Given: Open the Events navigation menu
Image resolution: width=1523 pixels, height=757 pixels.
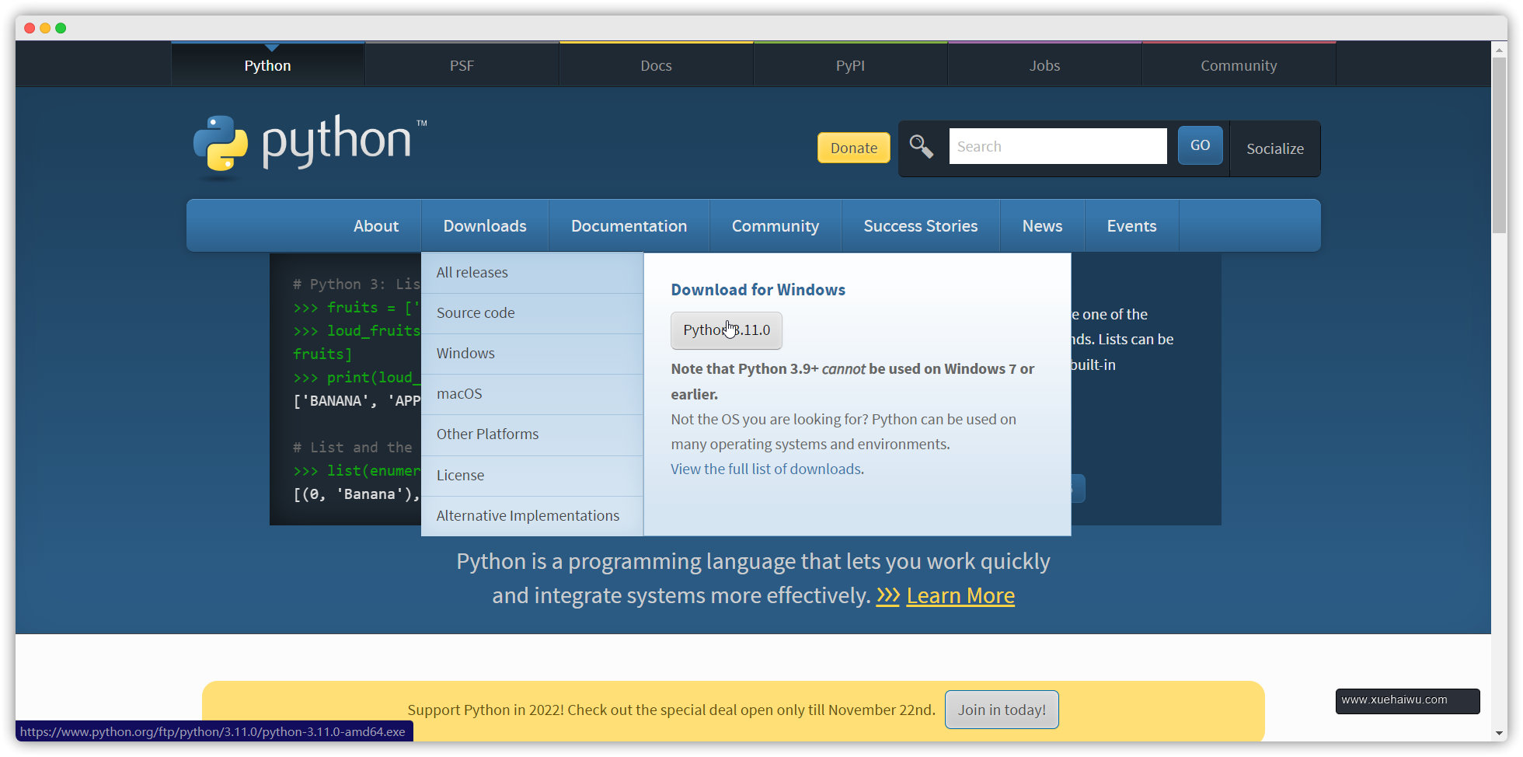Looking at the screenshot, I should [x=1132, y=225].
